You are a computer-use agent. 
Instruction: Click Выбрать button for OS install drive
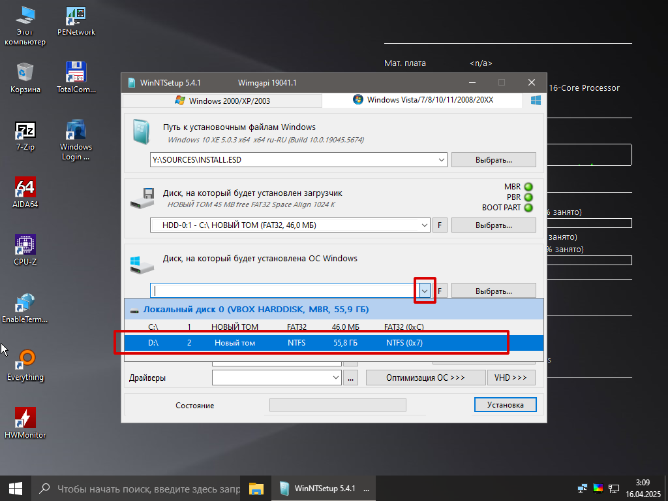click(x=493, y=291)
